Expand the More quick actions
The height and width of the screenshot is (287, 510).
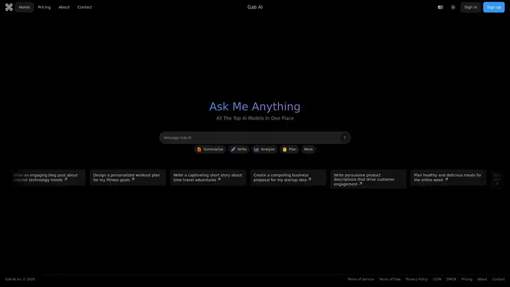308,149
